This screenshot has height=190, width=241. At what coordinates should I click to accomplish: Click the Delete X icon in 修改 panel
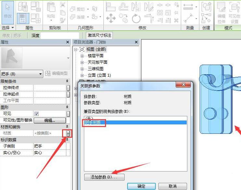[x=177, y=20]
